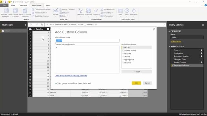Select Duplicate Column command
207x116 pixels.
[x=40, y=16]
